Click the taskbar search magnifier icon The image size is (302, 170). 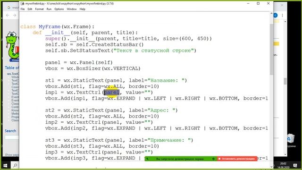click(15, 165)
